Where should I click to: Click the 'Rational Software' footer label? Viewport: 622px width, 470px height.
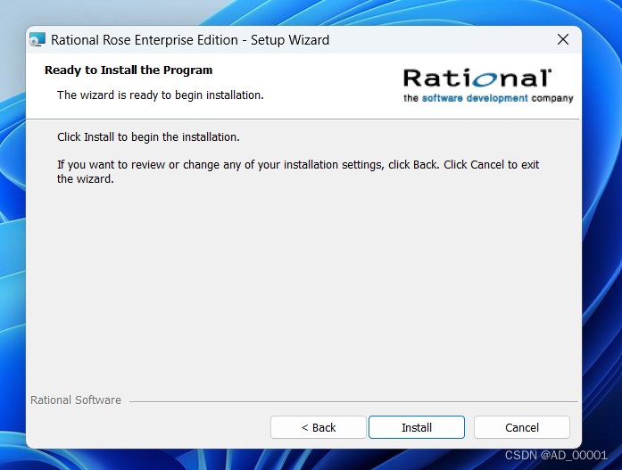click(76, 400)
